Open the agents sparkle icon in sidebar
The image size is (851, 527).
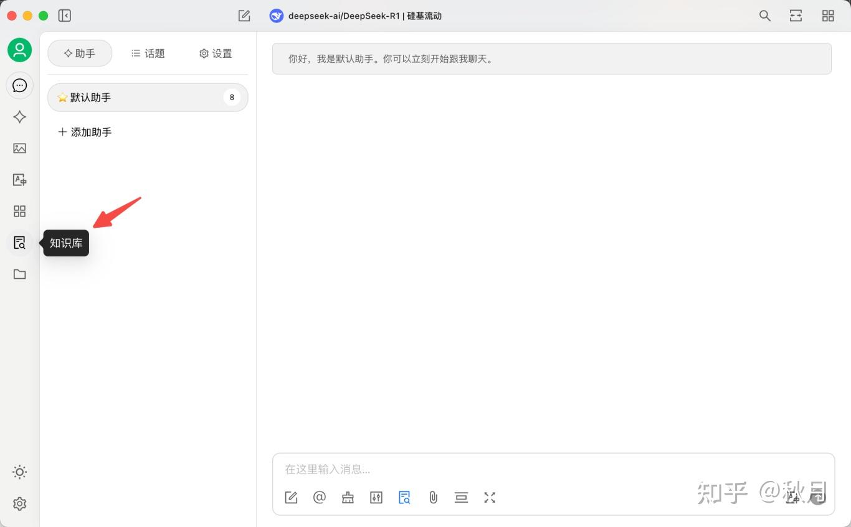tap(20, 117)
